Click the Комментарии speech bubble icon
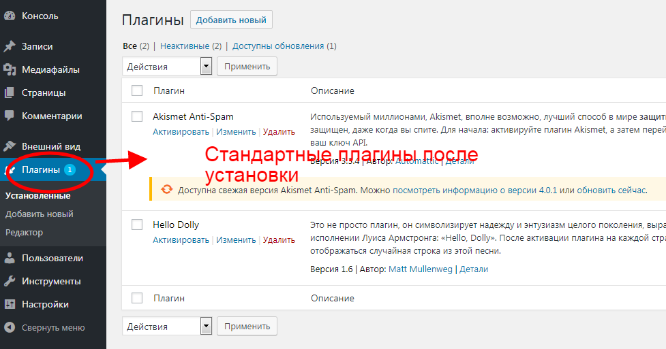Image resolution: width=666 pixels, height=349 pixels. point(10,116)
